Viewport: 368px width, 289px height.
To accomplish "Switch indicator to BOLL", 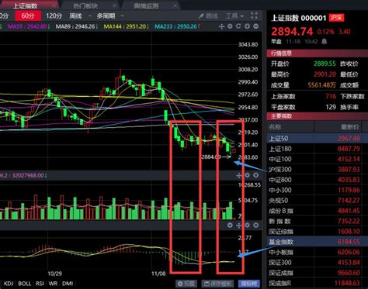I will [25, 284].
